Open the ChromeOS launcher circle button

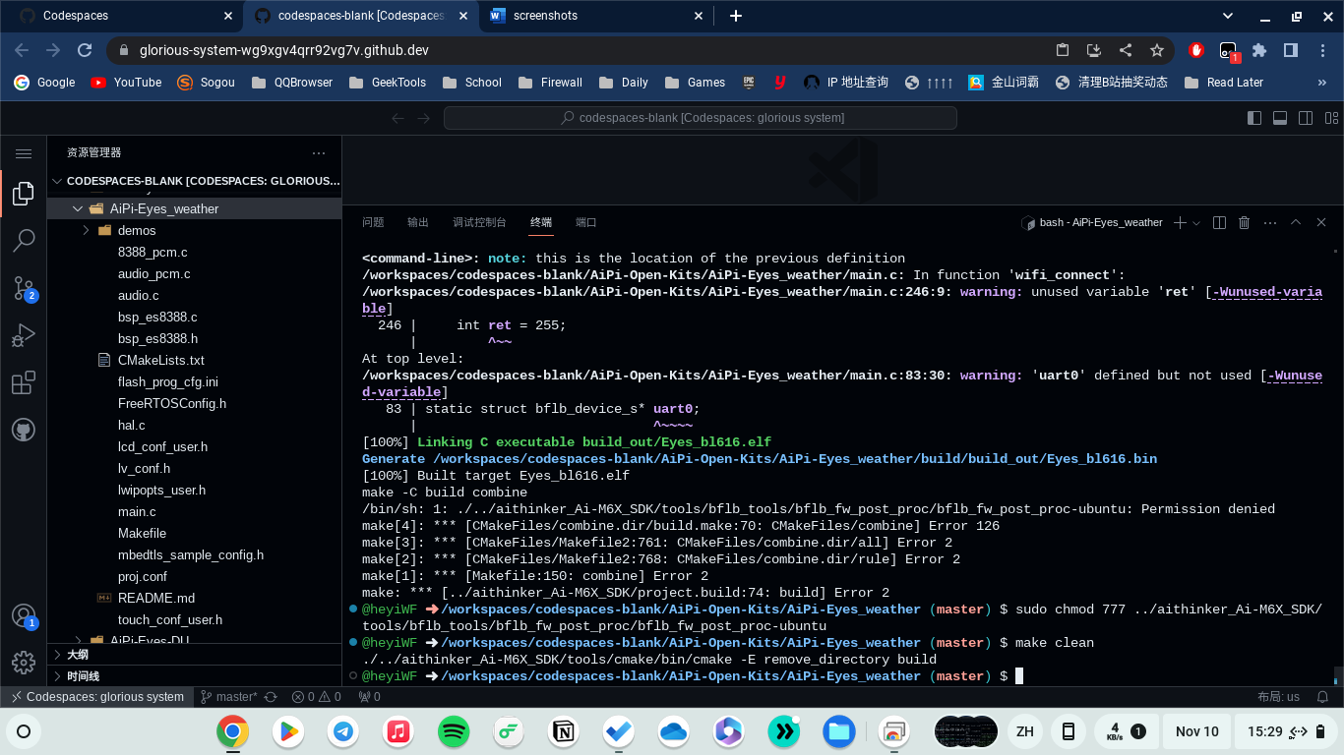(25, 731)
